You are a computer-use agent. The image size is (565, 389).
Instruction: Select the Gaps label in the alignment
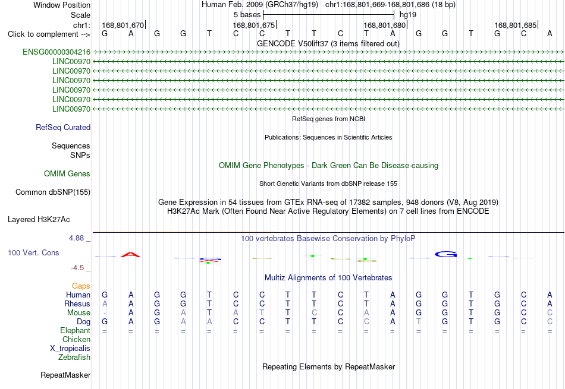[x=81, y=286]
